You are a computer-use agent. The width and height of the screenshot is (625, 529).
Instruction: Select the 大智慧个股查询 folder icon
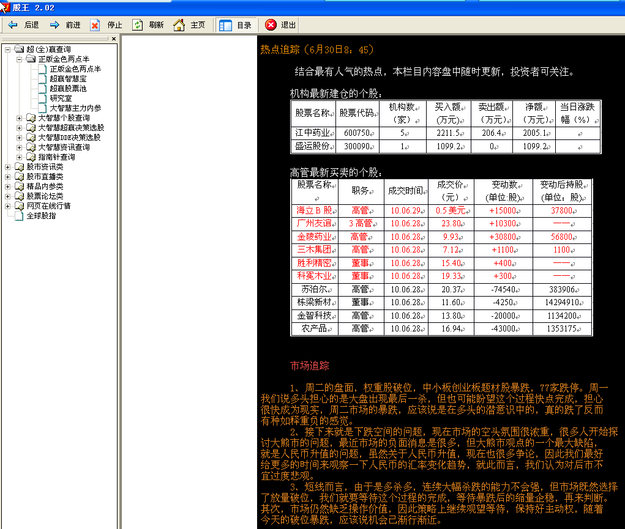pos(31,118)
